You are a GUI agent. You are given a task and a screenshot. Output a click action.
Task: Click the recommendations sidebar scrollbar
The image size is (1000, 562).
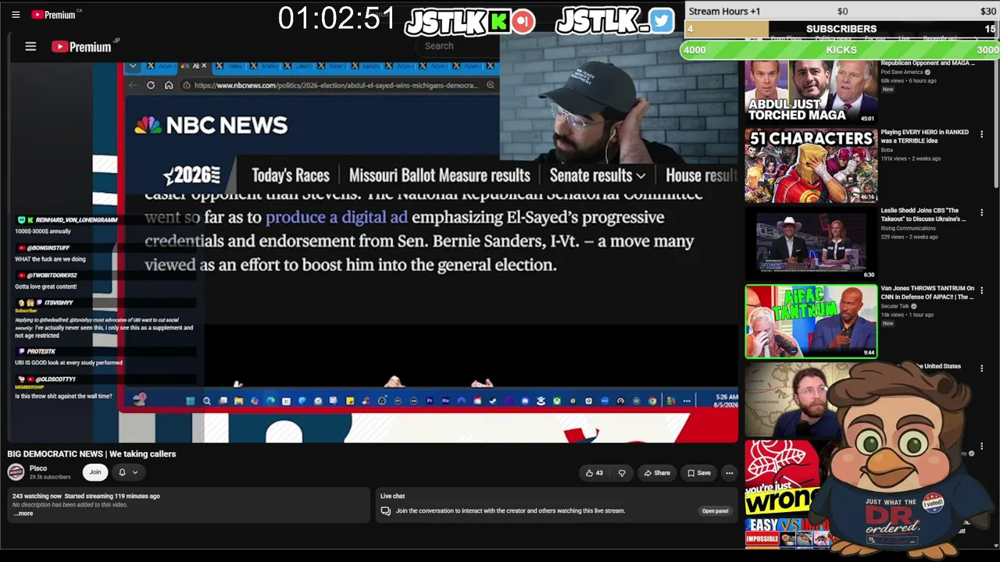tap(995, 125)
